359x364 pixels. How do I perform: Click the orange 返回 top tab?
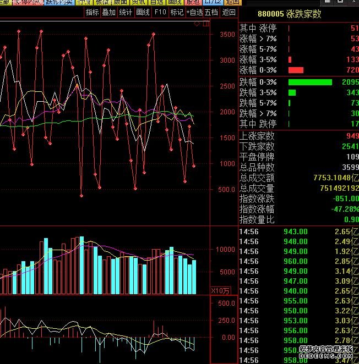pyautogui.click(x=232, y=2)
